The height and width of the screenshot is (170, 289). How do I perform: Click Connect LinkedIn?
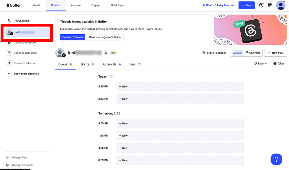click(x=24, y=63)
